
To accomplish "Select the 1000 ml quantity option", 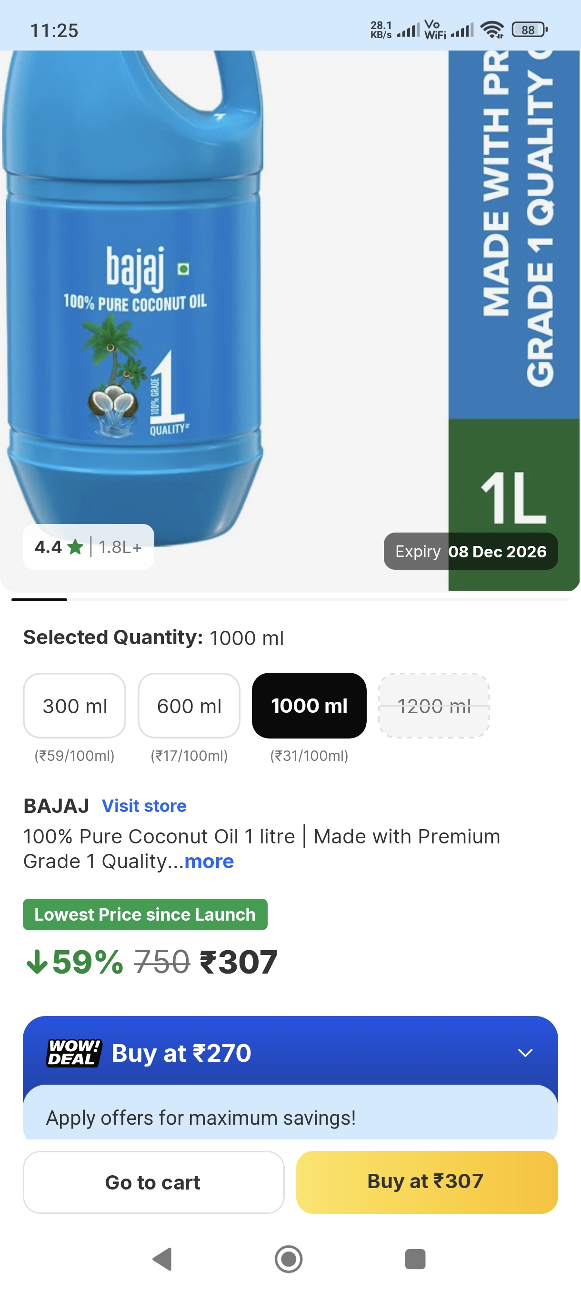I will click(309, 706).
